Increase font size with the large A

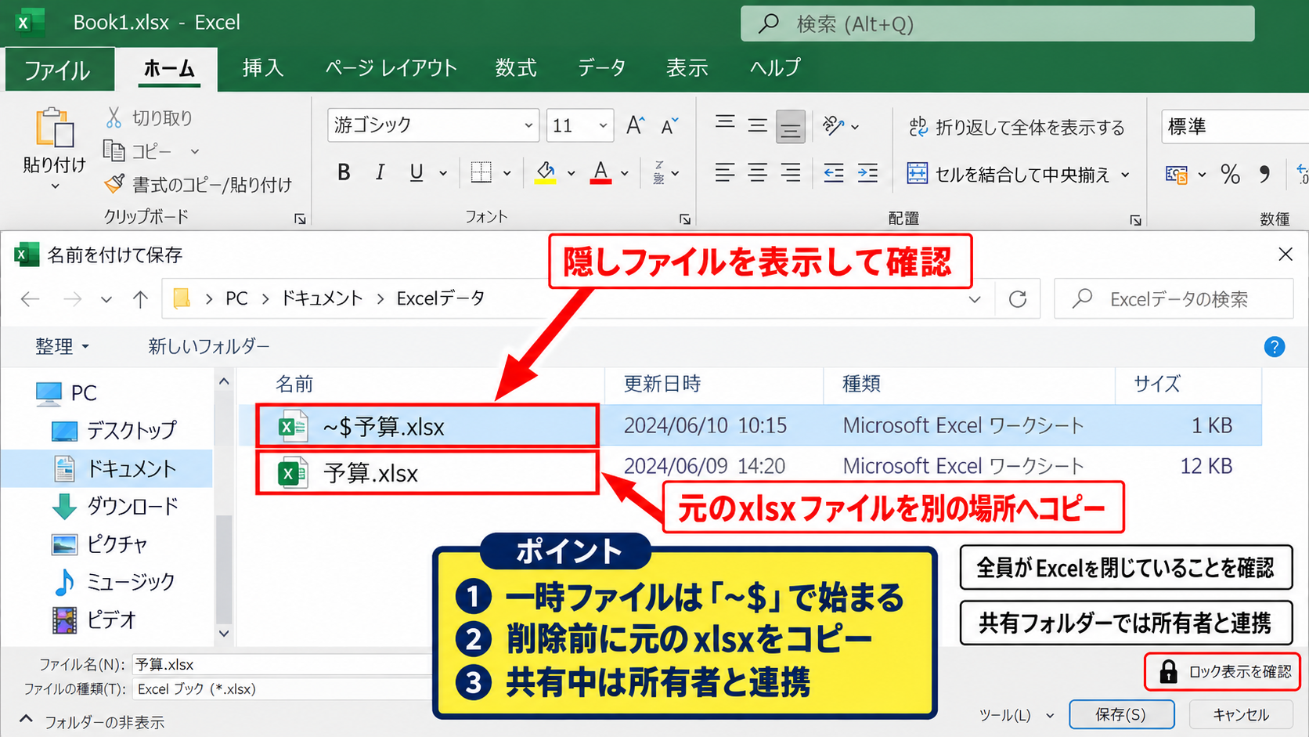pyautogui.click(x=635, y=125)
